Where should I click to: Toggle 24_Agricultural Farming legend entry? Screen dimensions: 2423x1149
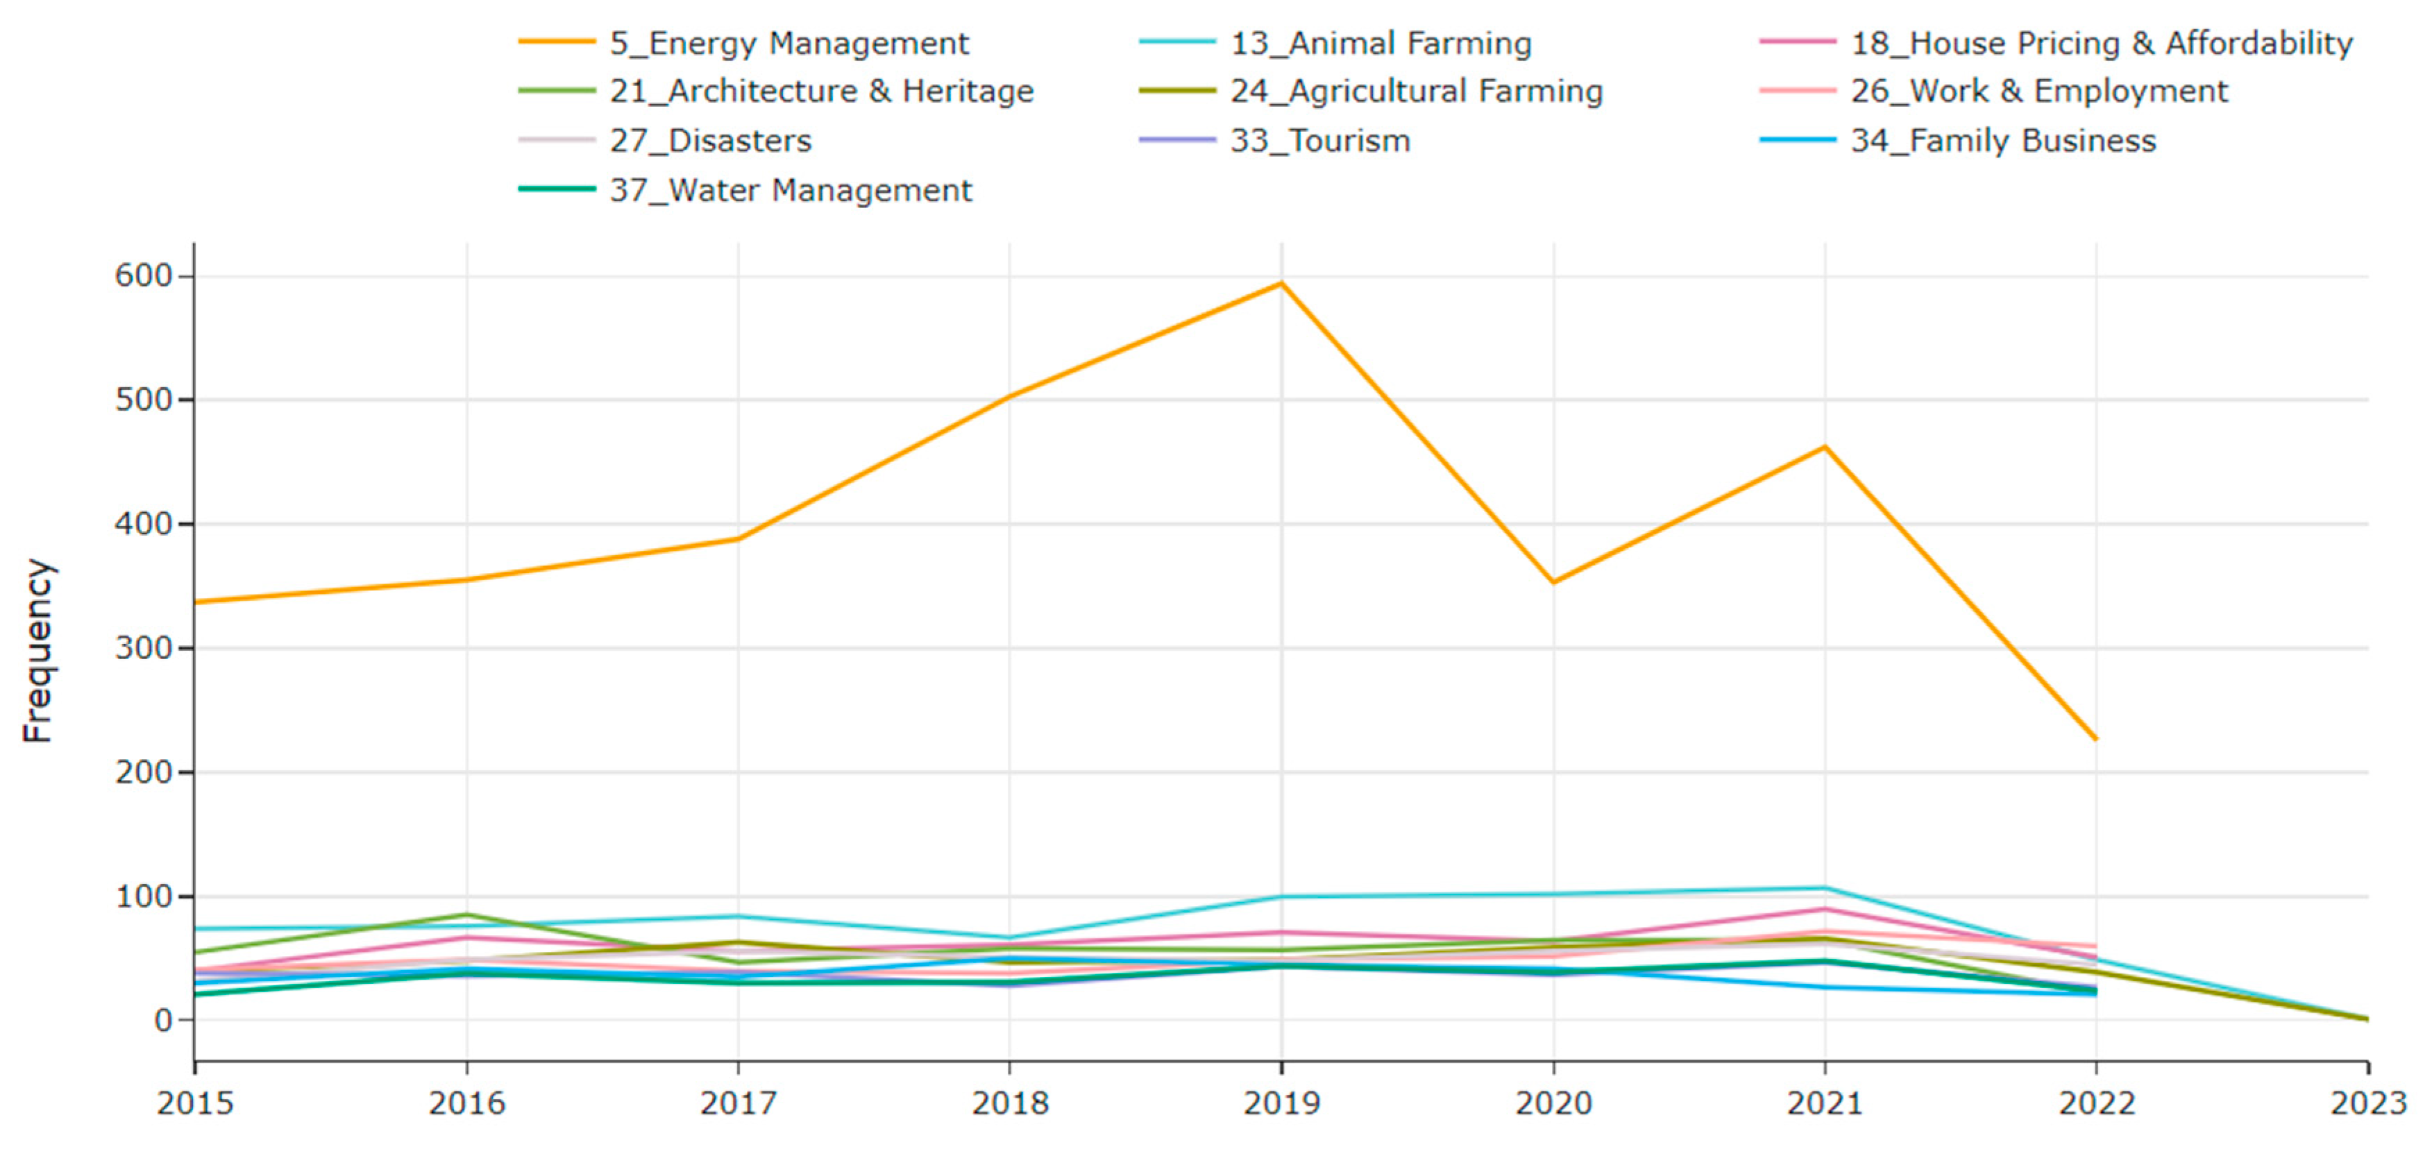[x=1417, y=91]
